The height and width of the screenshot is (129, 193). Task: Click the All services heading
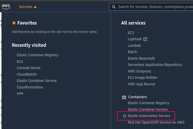coord(133,23)
